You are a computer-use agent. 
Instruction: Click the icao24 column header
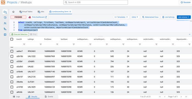pyautogui.click(x=19, y=39)
